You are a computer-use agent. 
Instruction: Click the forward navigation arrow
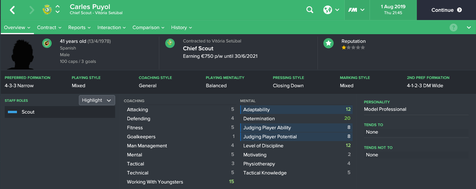click(32, 10)
